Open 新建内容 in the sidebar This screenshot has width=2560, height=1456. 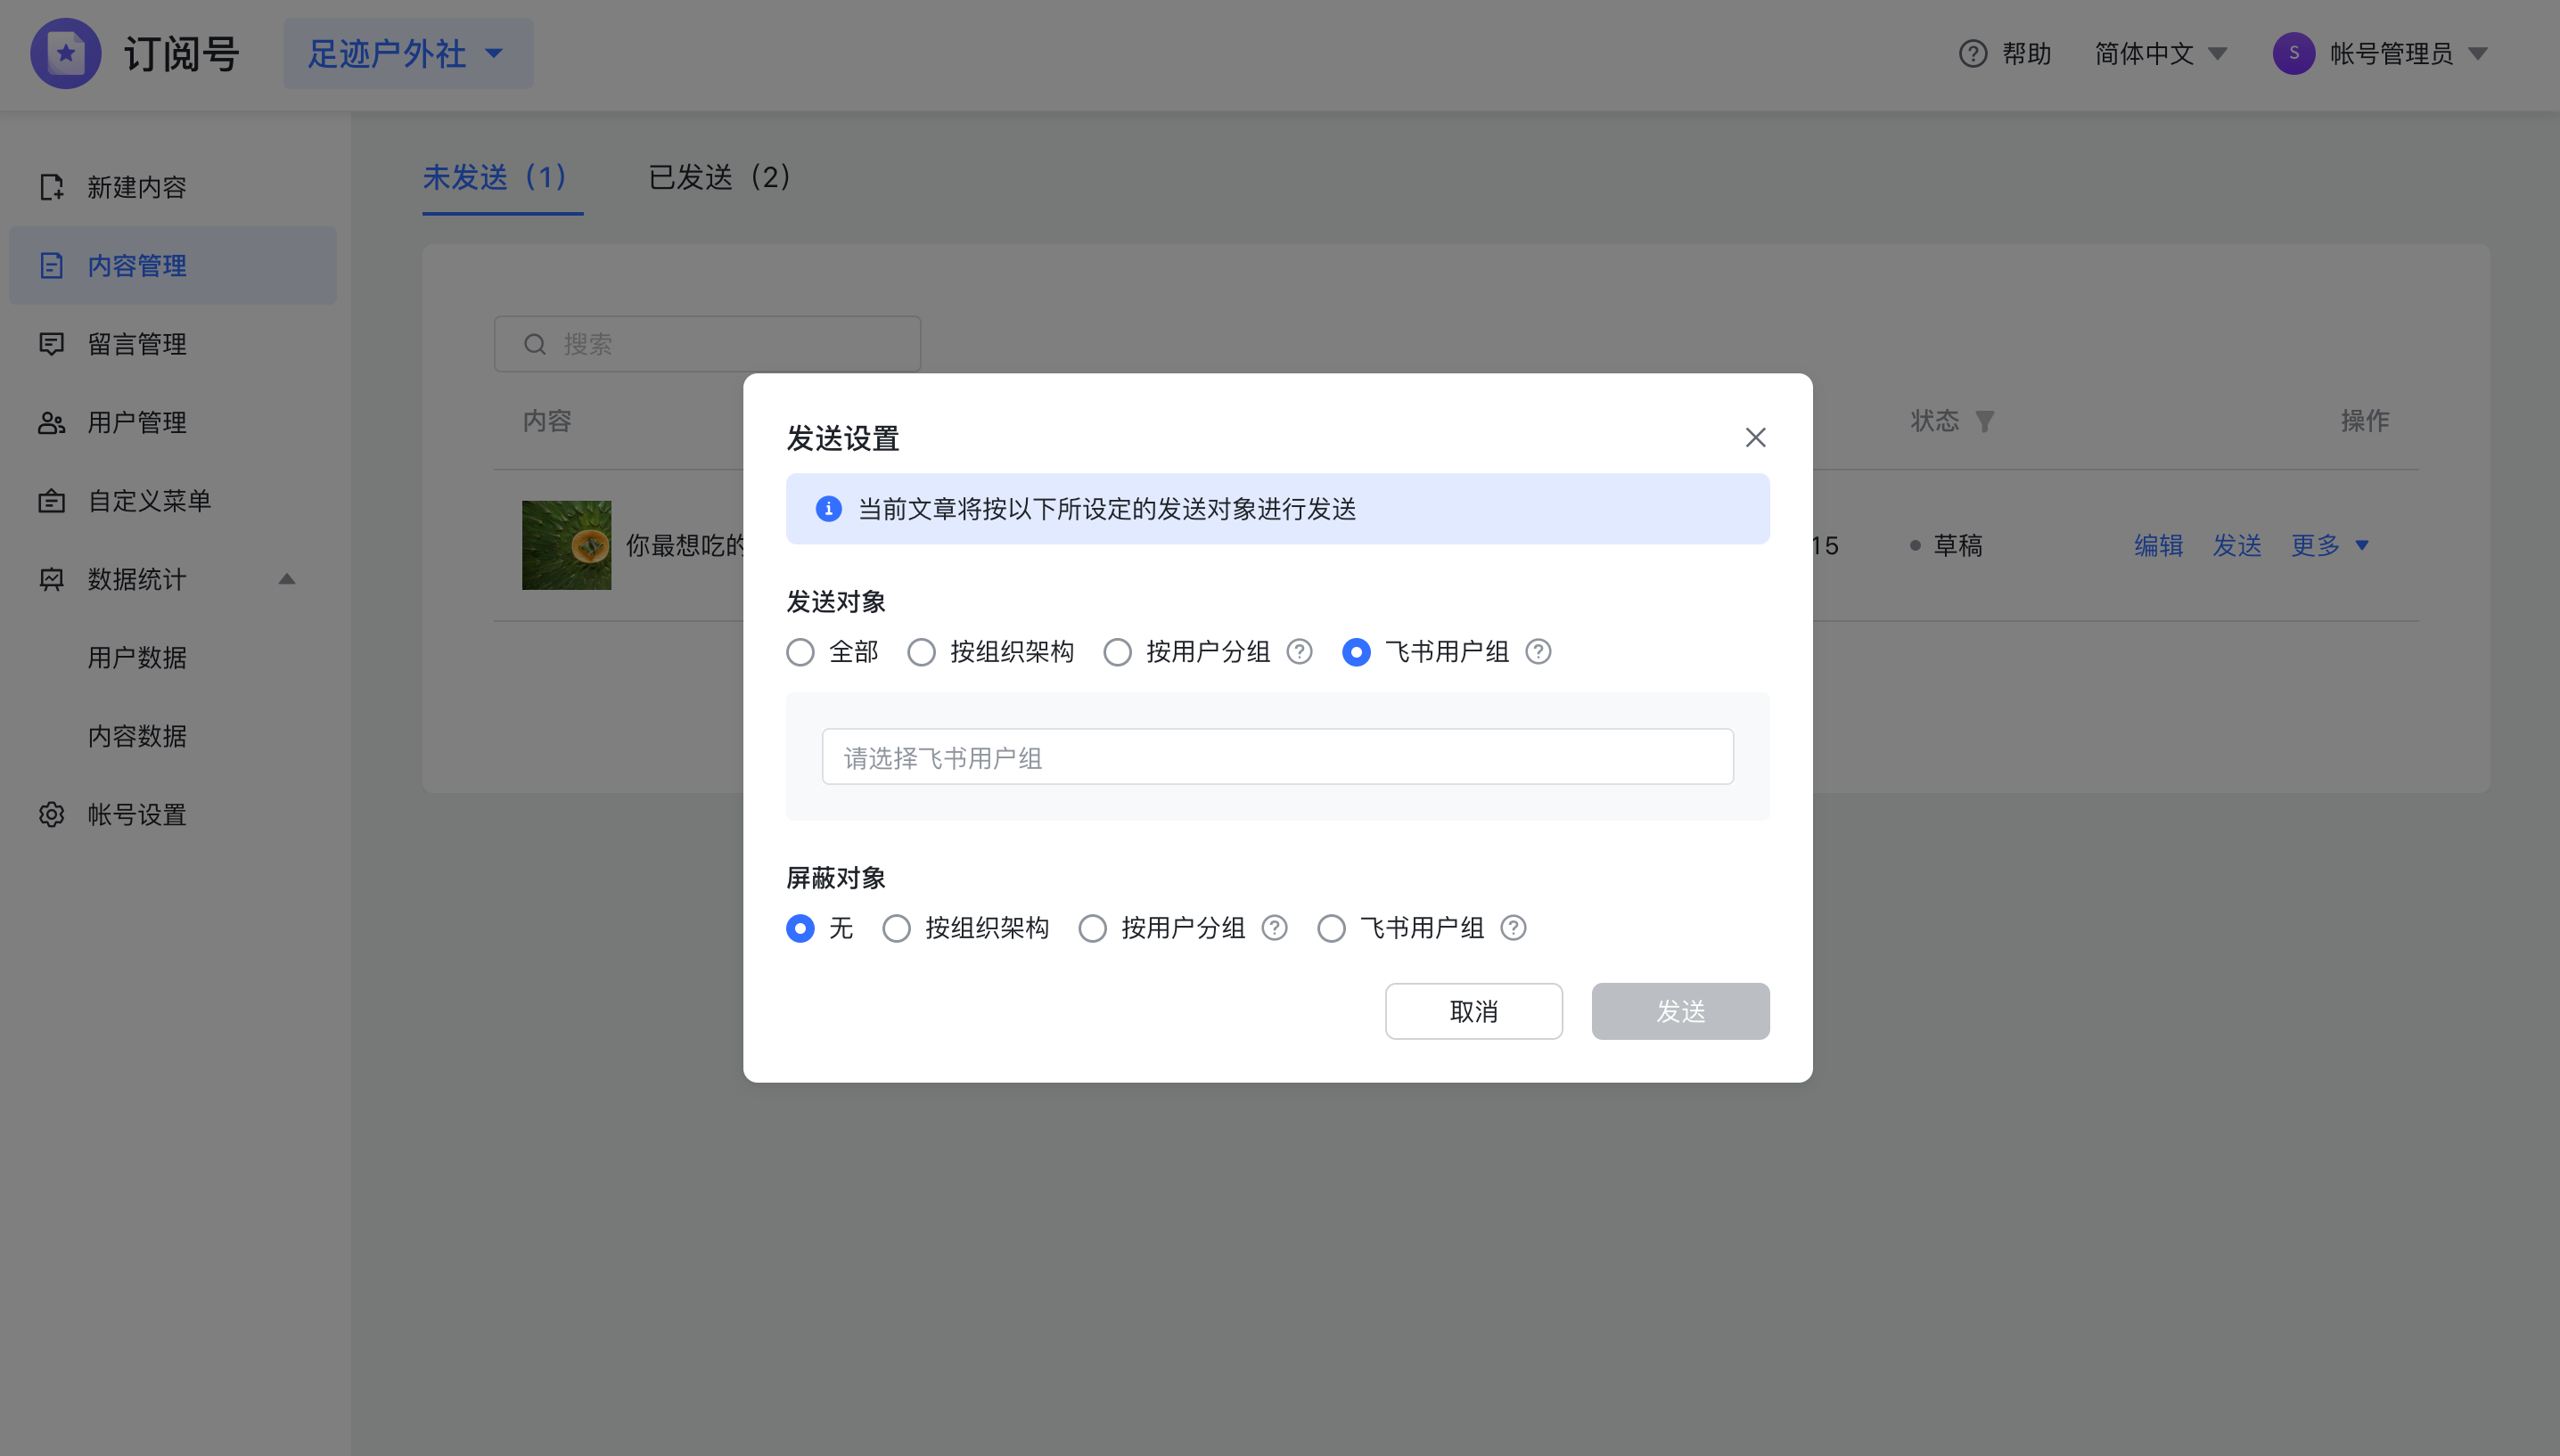click(172, 187)
